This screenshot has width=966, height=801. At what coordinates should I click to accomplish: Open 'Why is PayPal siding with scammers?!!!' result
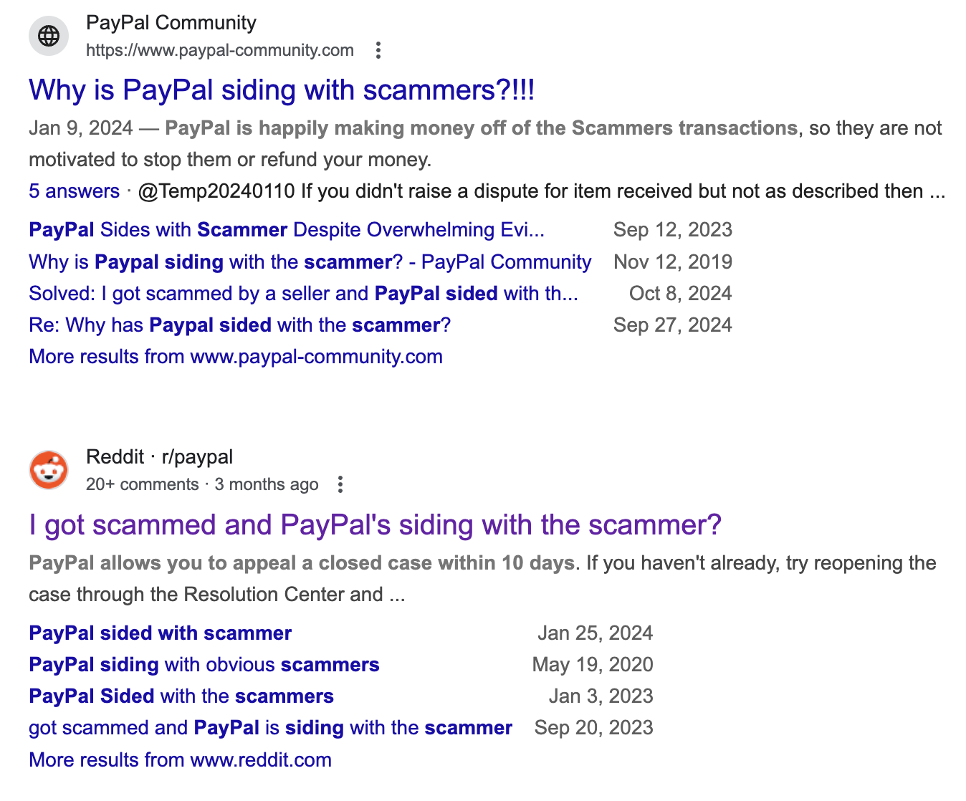click(282, 90)
